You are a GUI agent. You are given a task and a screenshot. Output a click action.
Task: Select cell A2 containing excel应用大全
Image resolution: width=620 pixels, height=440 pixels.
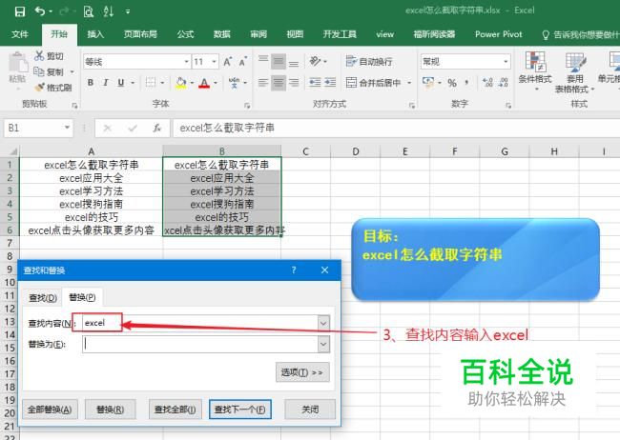coord(92,178)
